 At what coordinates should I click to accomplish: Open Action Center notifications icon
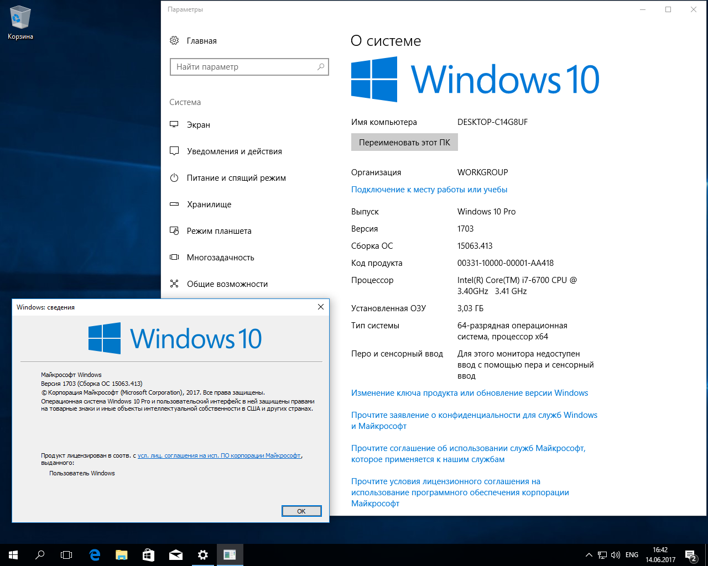coord(691,555)
